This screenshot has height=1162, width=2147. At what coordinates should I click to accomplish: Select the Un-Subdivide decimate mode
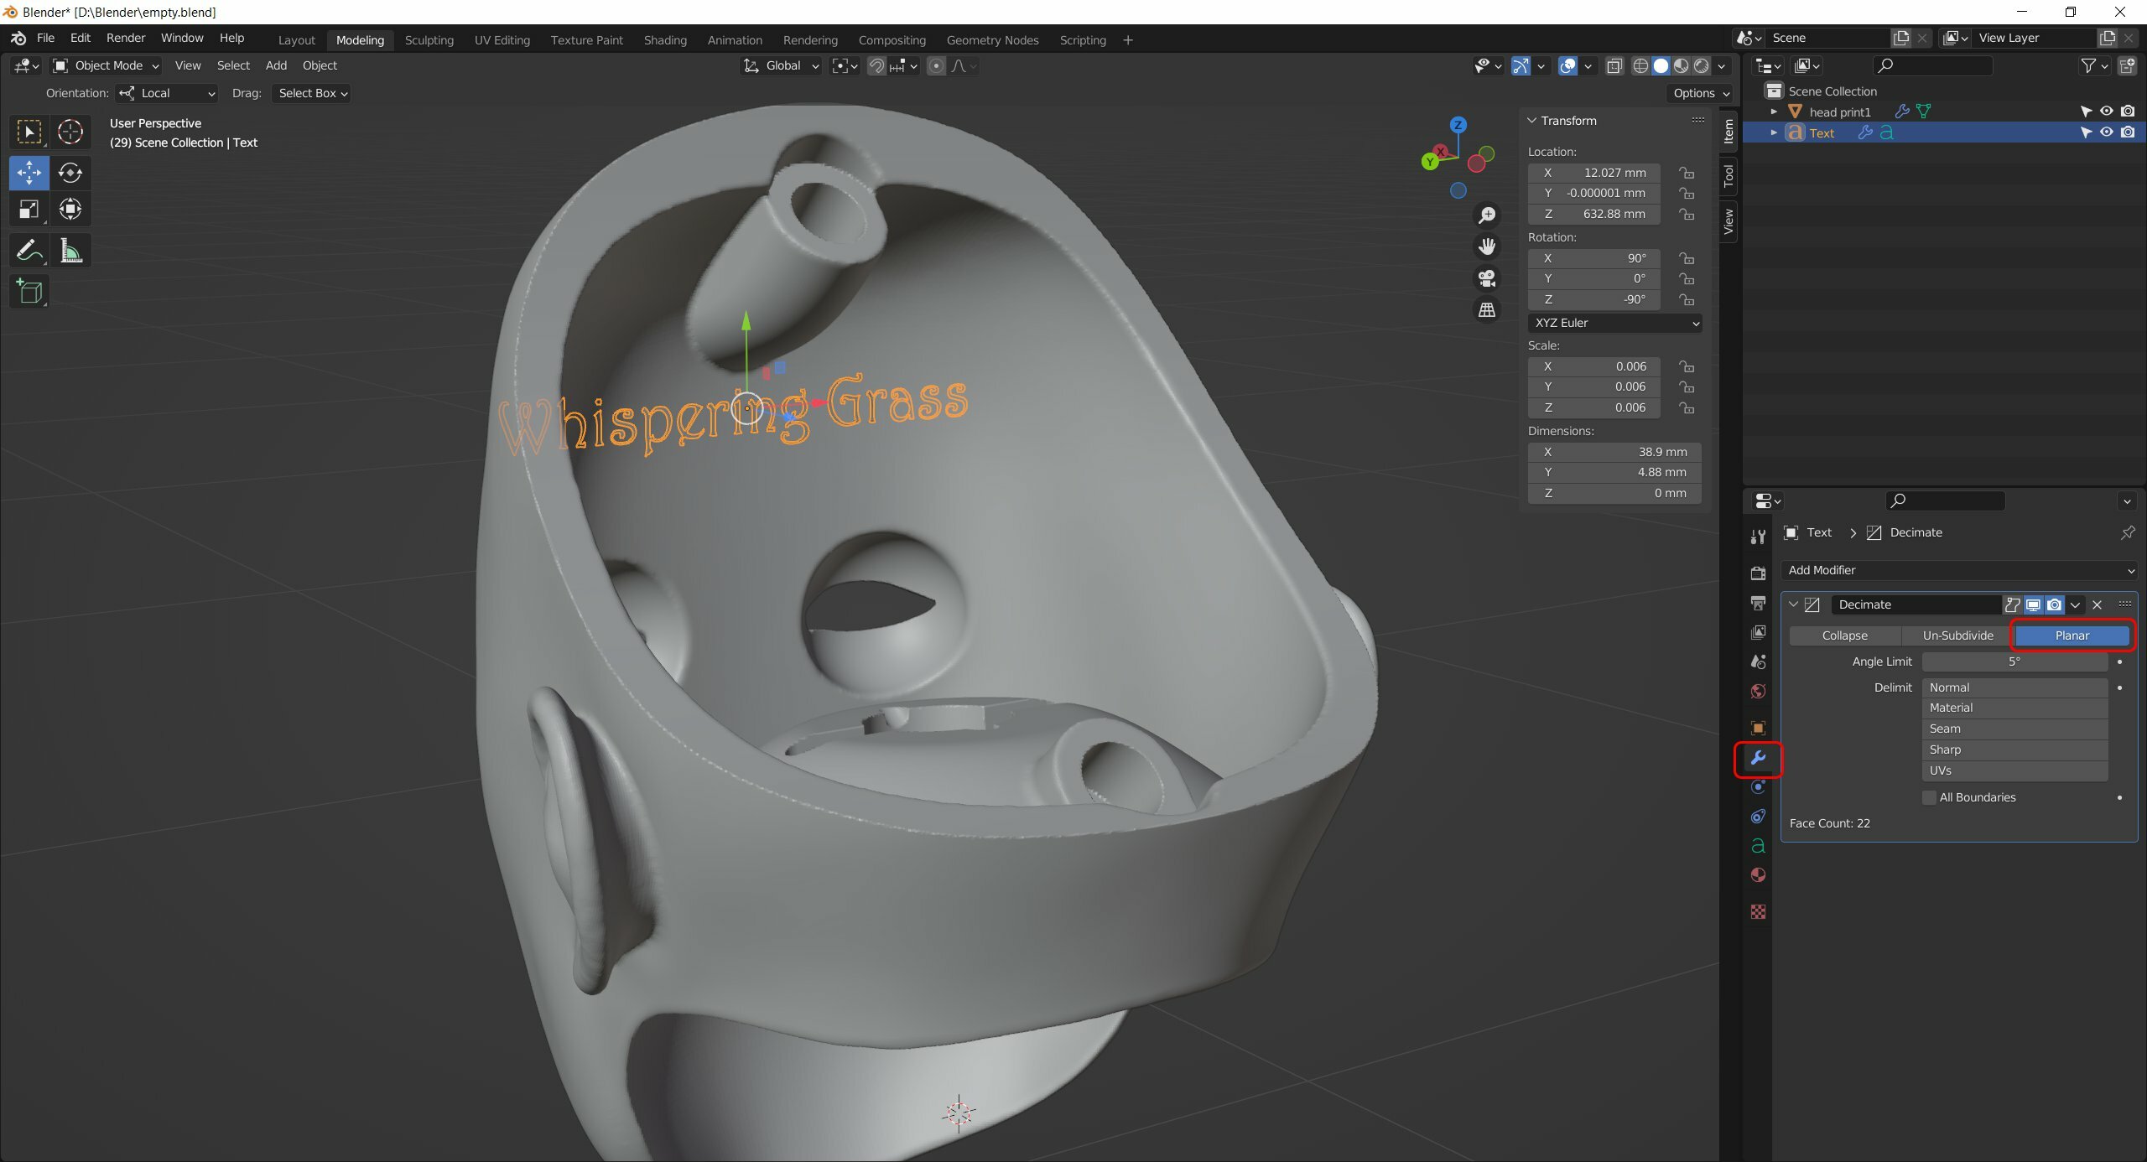1957,635
